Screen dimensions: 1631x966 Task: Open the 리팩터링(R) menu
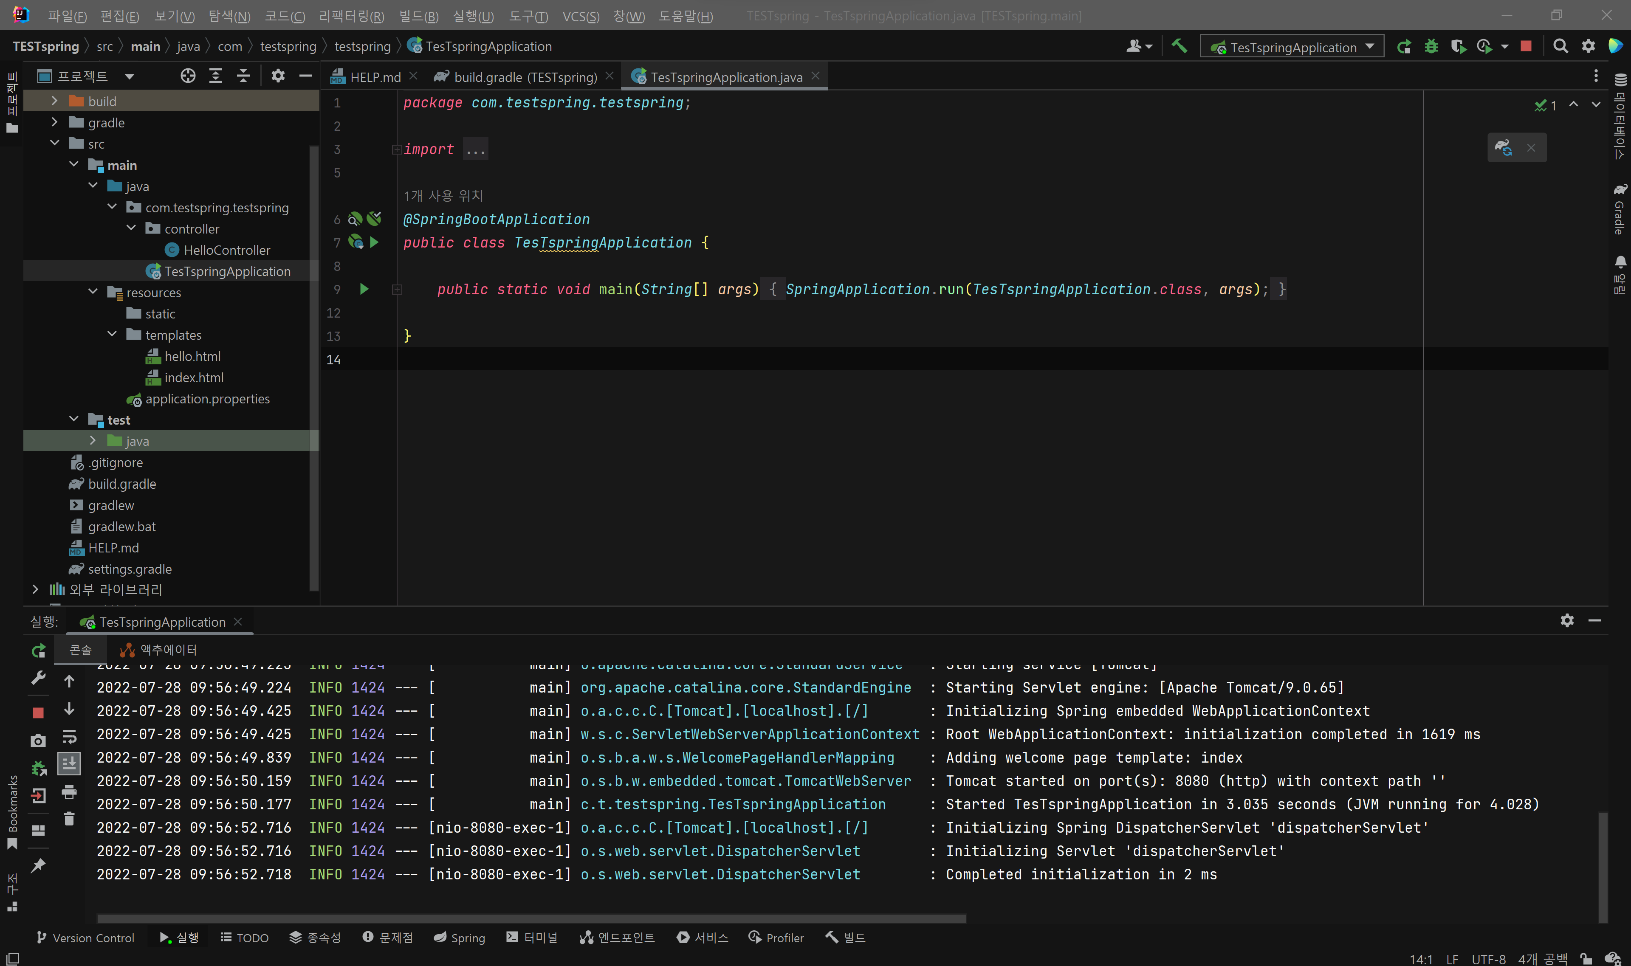352,16
